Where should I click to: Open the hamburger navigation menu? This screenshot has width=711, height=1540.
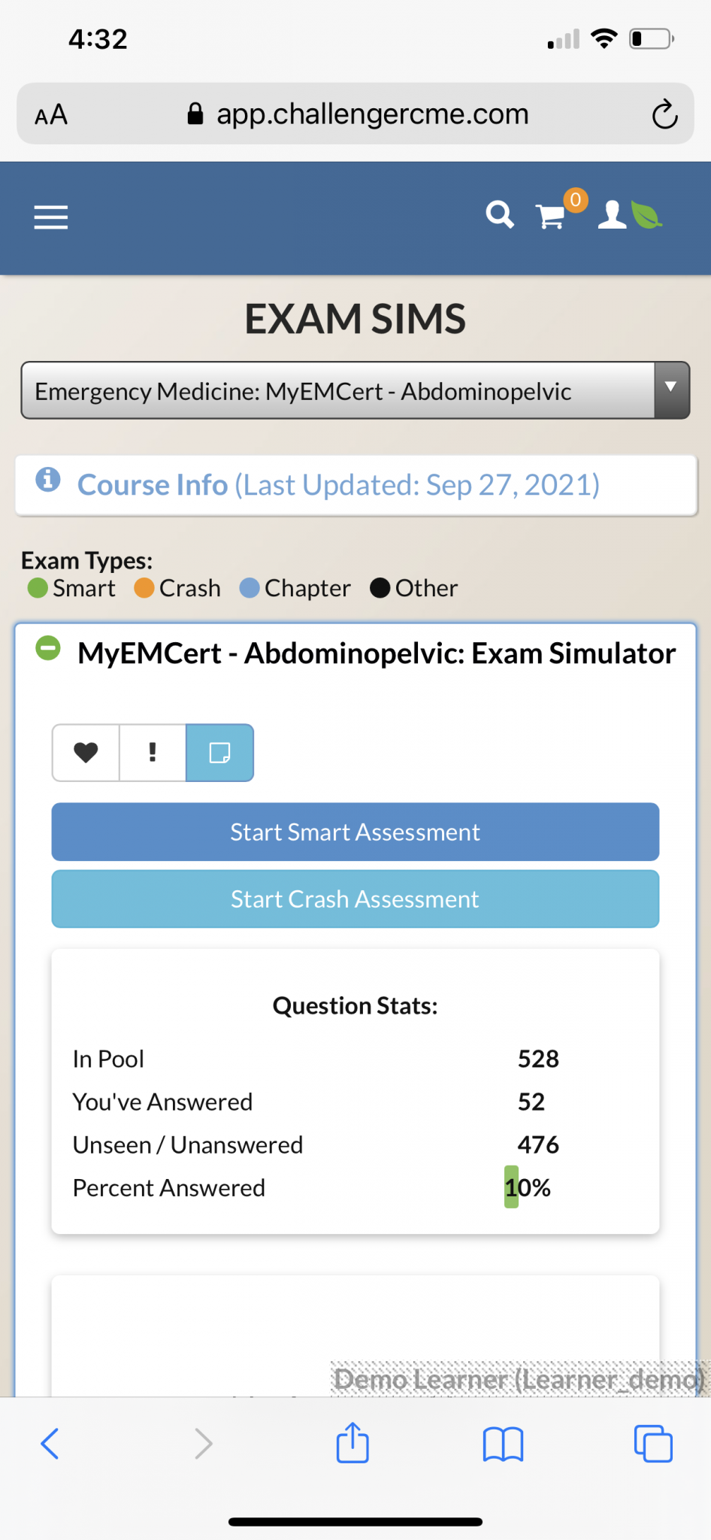point(51,217)
